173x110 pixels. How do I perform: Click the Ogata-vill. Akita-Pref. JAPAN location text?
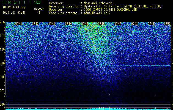(x=123, y=6)
